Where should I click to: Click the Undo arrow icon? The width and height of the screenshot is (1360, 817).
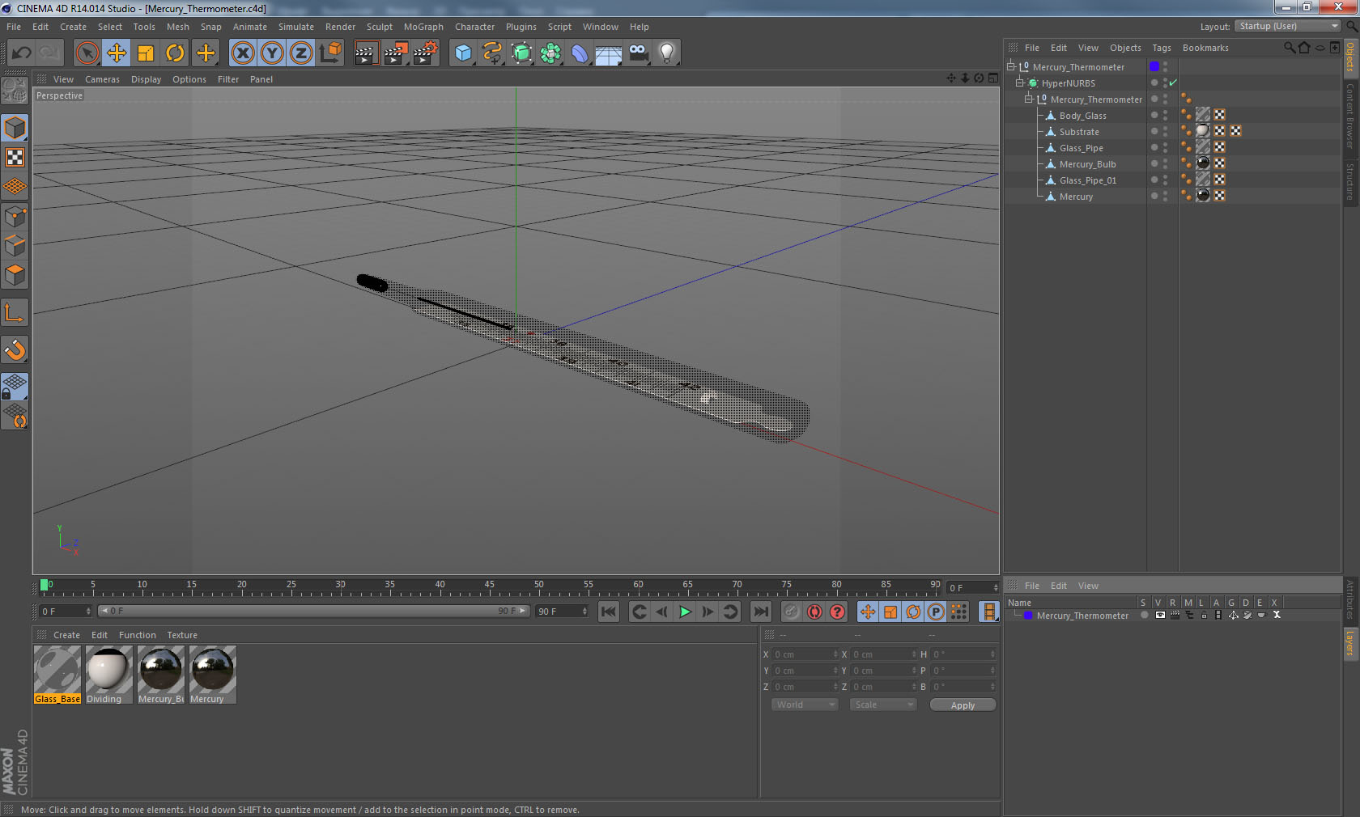click(21, 53)
